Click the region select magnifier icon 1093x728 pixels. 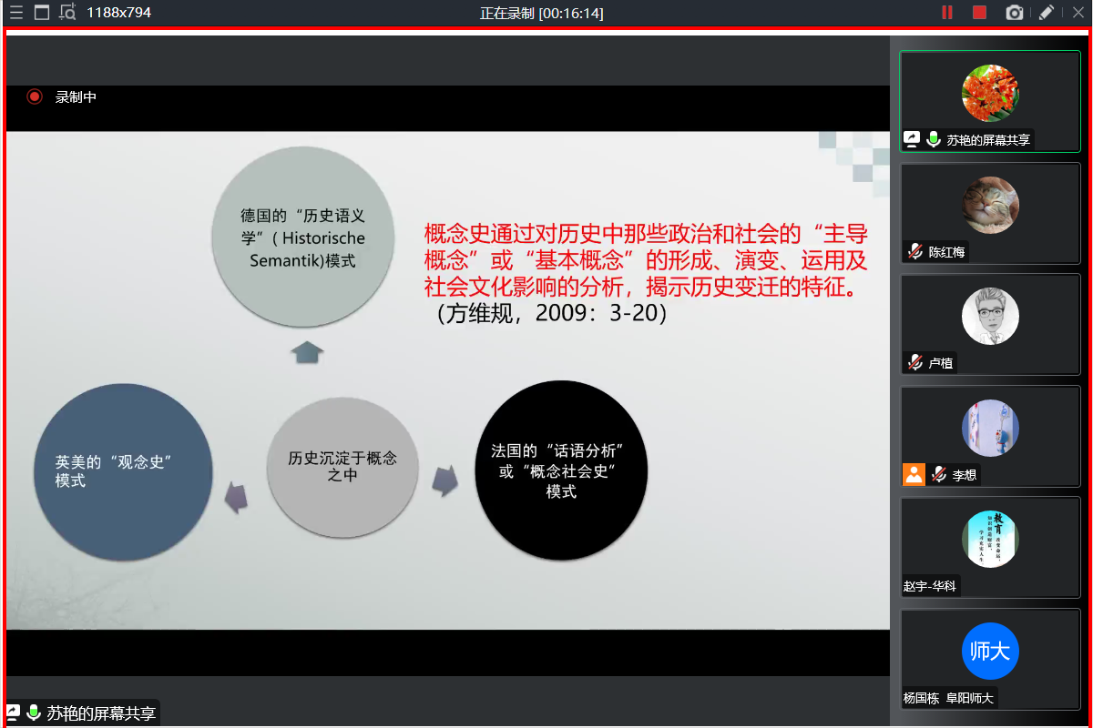point(67,13)
